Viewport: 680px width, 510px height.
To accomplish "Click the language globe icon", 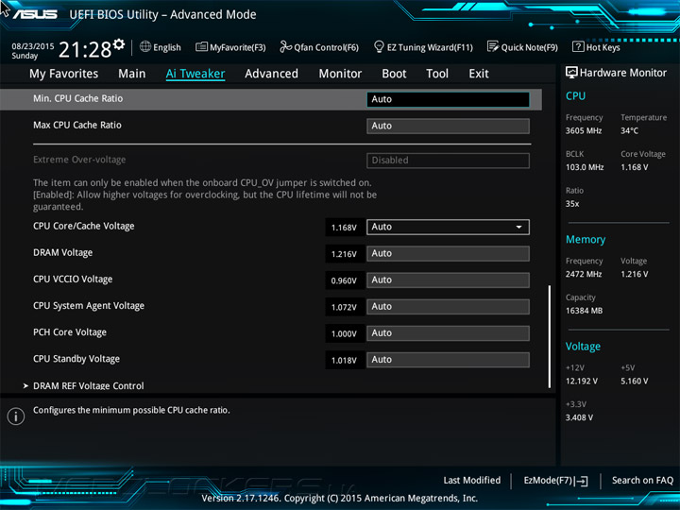I will (145, 47).
